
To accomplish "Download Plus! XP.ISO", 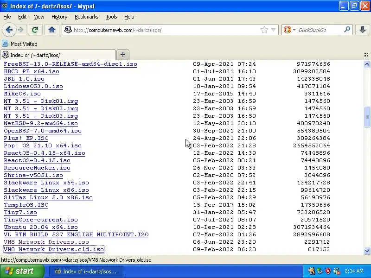I will pos(26,138).
